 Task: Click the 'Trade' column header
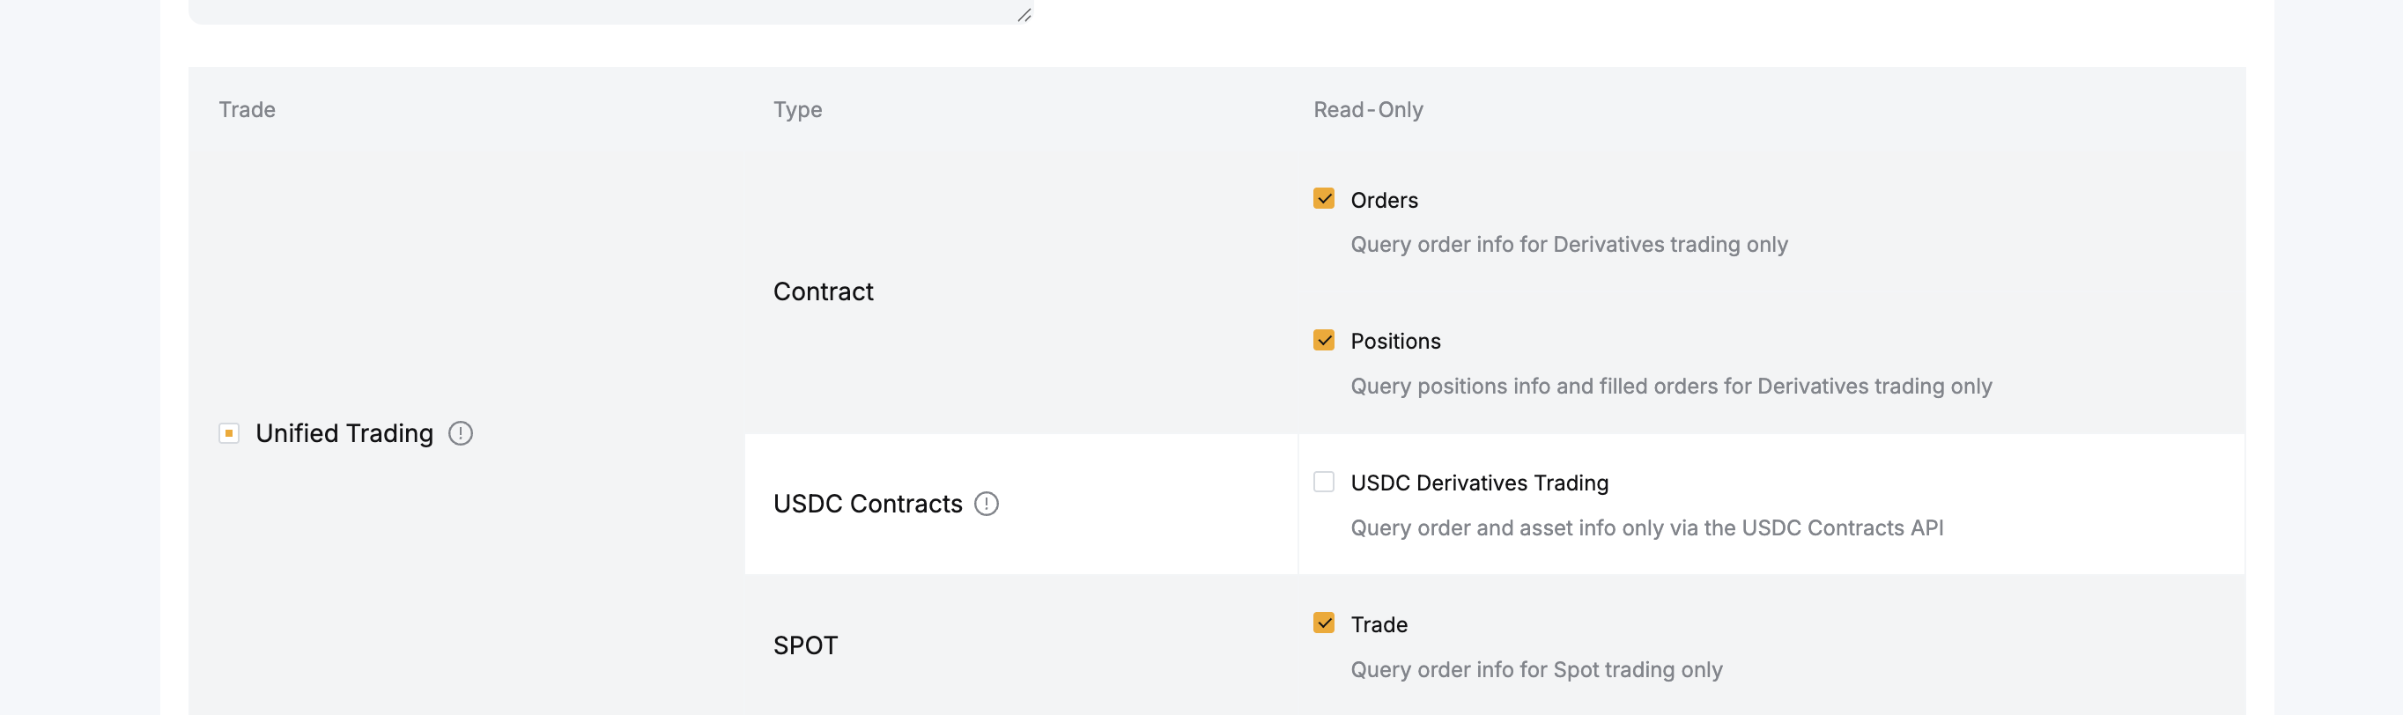[248, 110]
